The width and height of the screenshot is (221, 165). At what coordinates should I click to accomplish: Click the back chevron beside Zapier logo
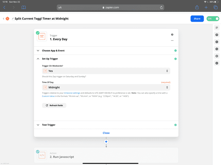coord(3,19)
